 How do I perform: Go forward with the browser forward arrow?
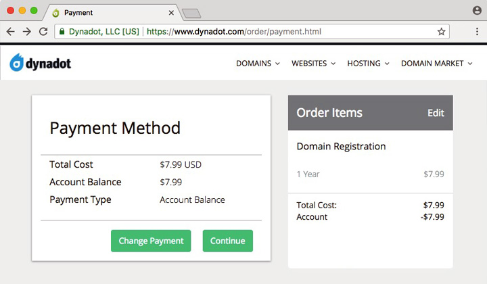[x=27, y=32]
